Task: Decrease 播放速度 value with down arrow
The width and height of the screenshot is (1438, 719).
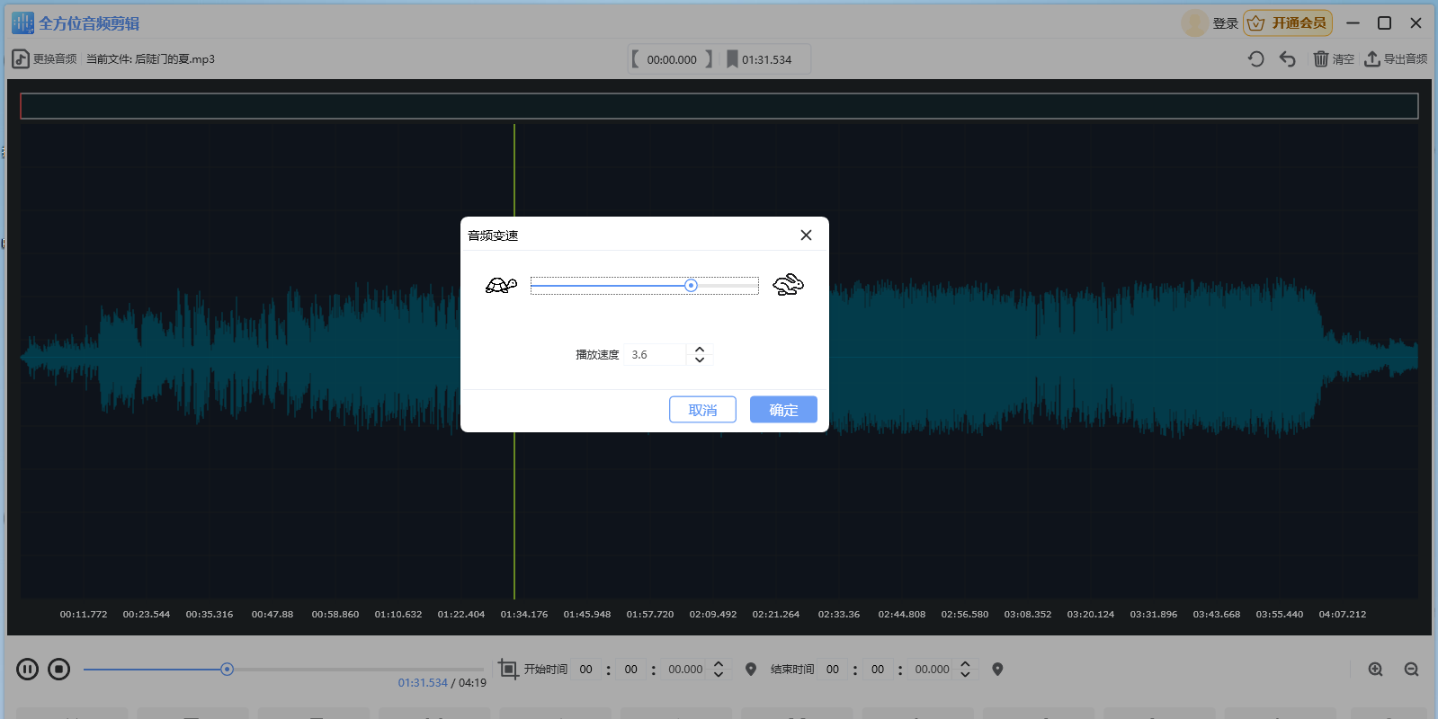Action: coord(700,359)
